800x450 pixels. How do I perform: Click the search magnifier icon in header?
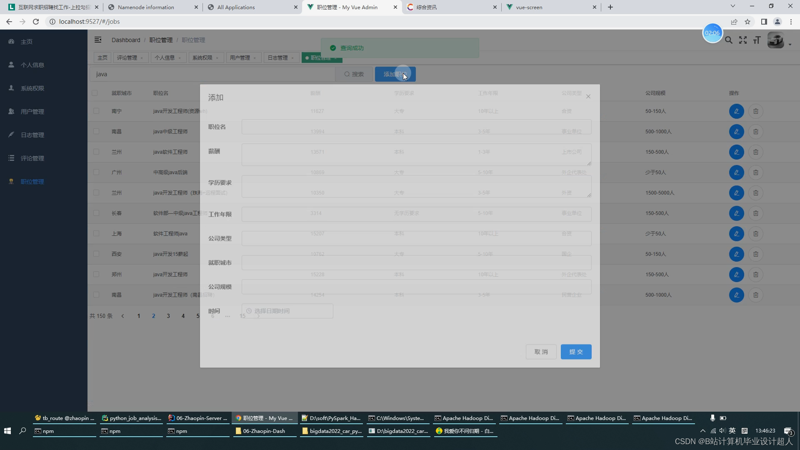pyautogui.click(x=728, y=40)
